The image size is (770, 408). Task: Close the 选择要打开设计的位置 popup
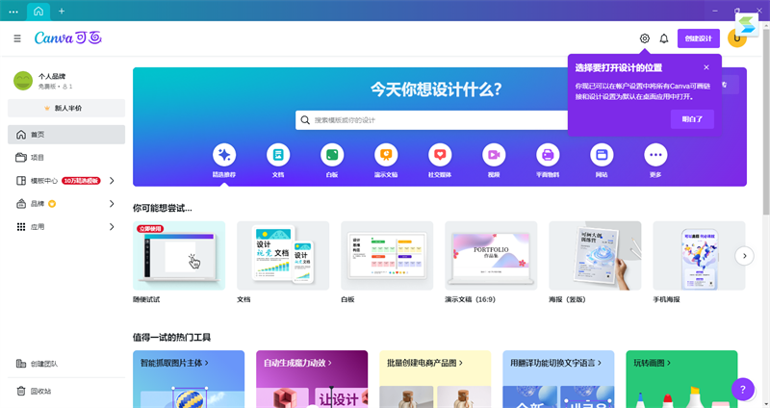pyautogui.click(x=706, y=67)
